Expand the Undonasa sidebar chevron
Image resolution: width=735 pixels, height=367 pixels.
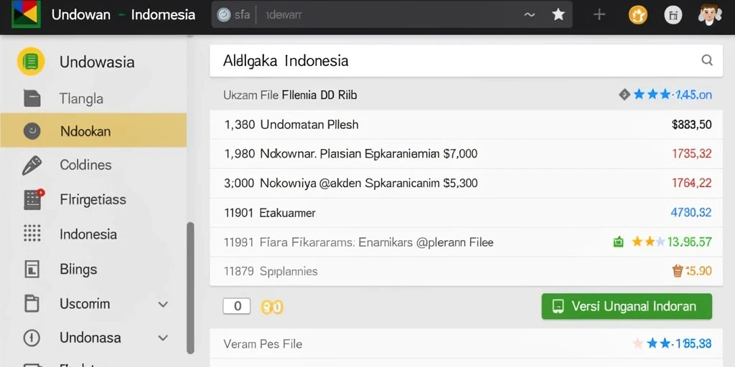point(163,338)
